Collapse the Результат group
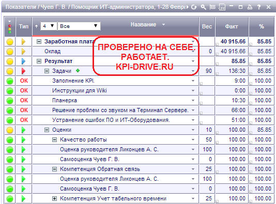This screenshot has width=276, height=204. pyautogui.click(x=39, y=61)
